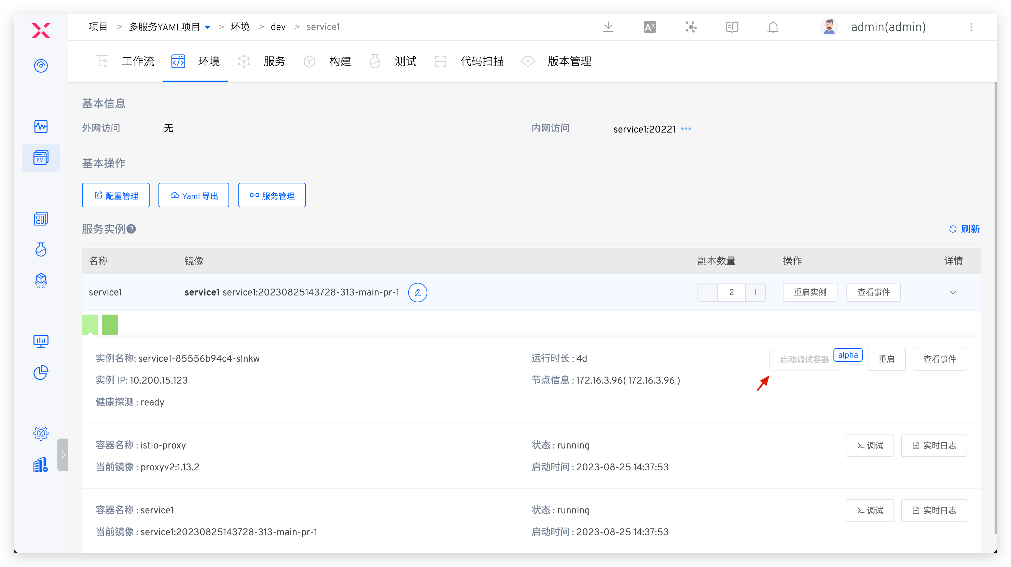
Task: Click the download icon in top bar
Action: [x=608, y=27]
